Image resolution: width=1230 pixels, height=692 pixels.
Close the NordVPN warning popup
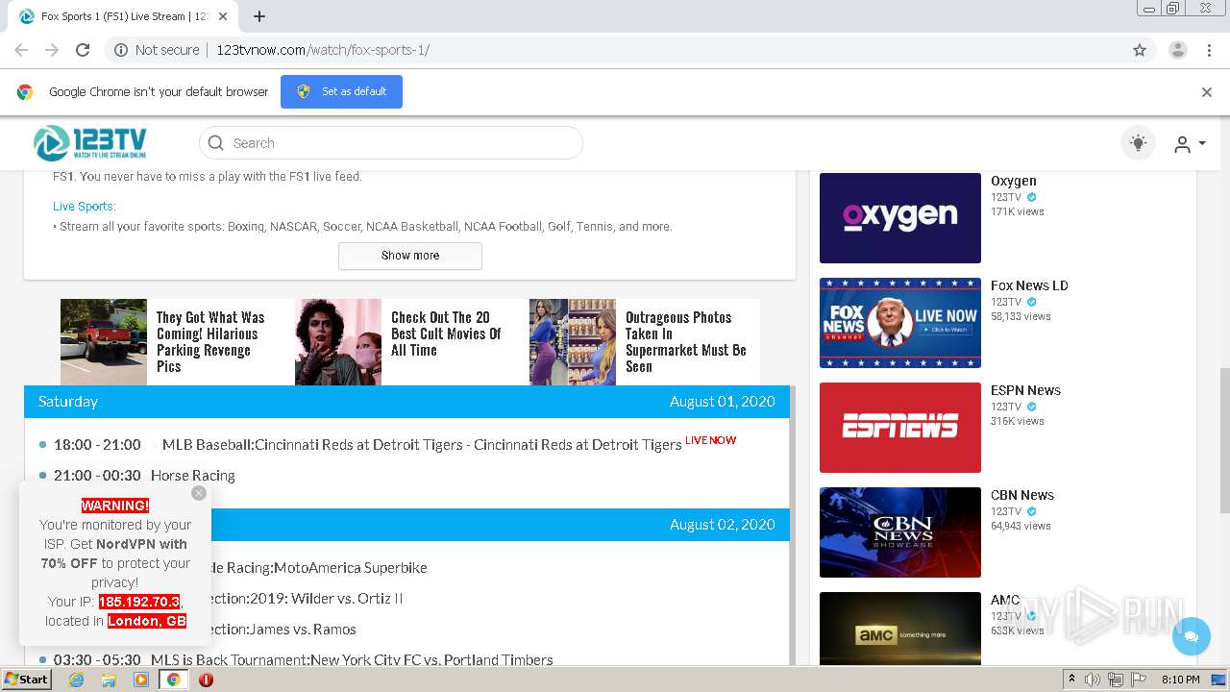tap(199, 493)
